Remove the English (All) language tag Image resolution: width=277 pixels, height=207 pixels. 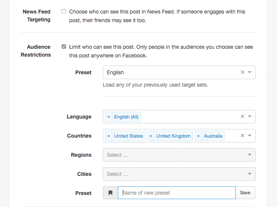point(108,117)
